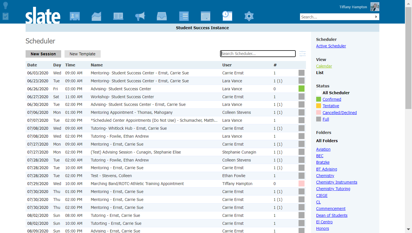Open the Reports chart icon

pyautogui.click(x=96, y=16)
